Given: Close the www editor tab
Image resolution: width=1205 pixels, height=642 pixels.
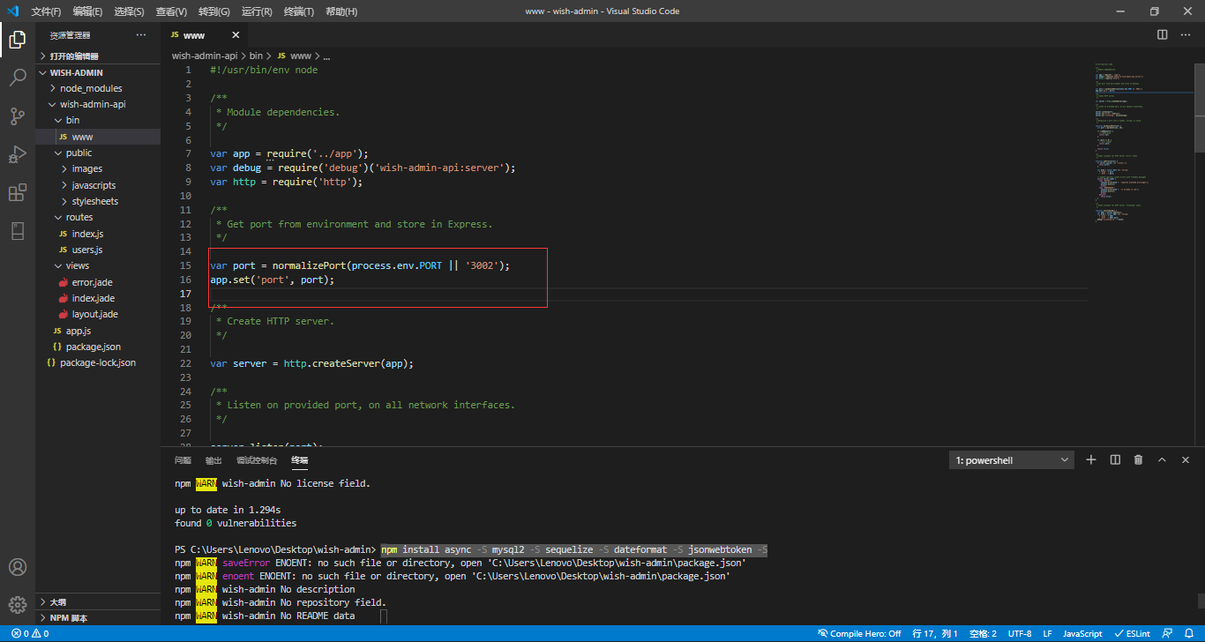Looking at the screenshot, I should [236, 35].
